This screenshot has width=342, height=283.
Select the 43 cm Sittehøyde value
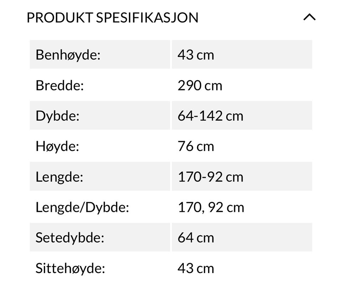click(196, 268)
